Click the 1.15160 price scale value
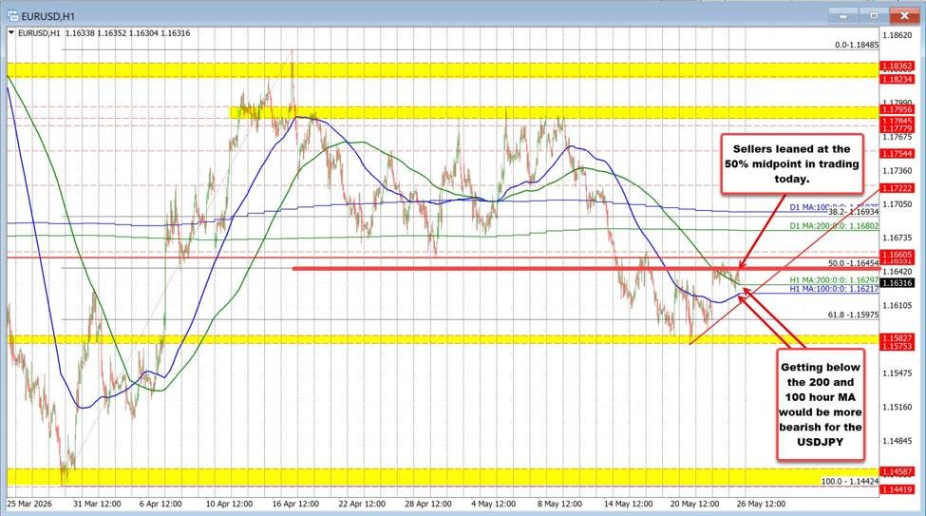The width and height of the screenshot is (926, 516). (x=898, y=408)
